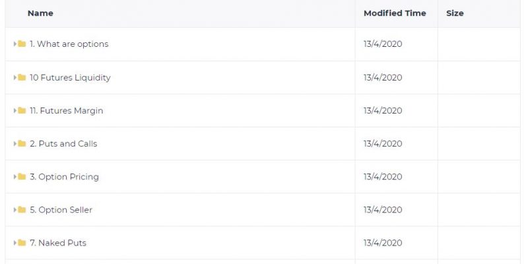The height and width of the screenshot is (264, 524).
Task: Click the modified date of Naked Puts
Action: tap(383, 243)
